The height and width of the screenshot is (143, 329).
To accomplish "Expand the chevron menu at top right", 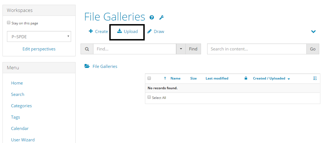I will pyautogui.click(x=313, y=32).
